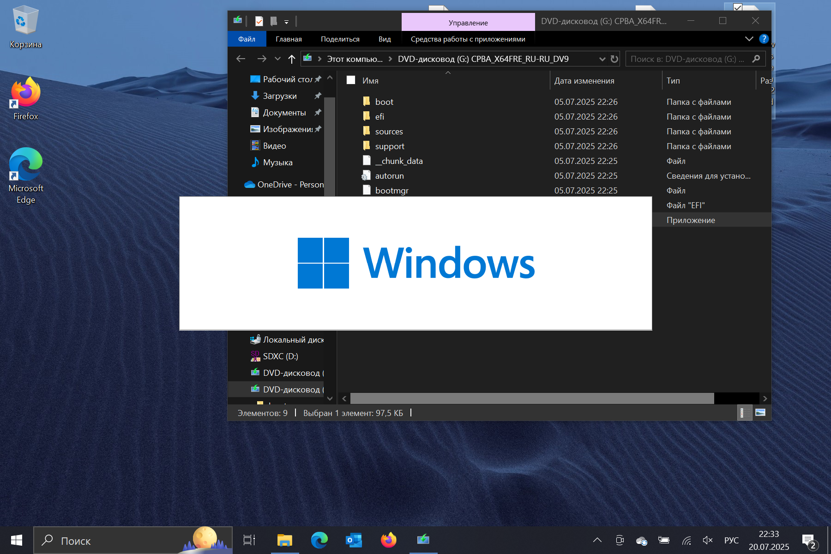Click the search magnifier icon in Explorer

756,59
